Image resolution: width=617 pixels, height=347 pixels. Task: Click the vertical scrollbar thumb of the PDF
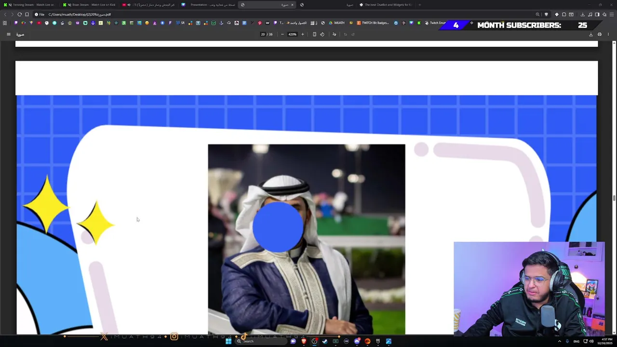click(x=614, y=198)
